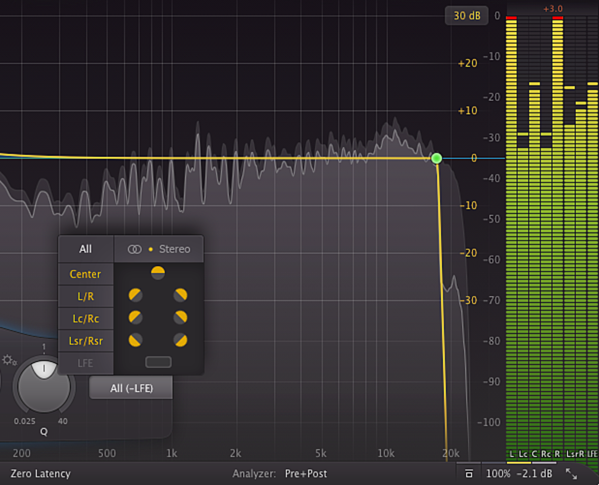Switch to the Stereo linked mode
Image resolution: width=599 pixels, height=485 pixels.
pyautogui.click(x=159, y=249)
